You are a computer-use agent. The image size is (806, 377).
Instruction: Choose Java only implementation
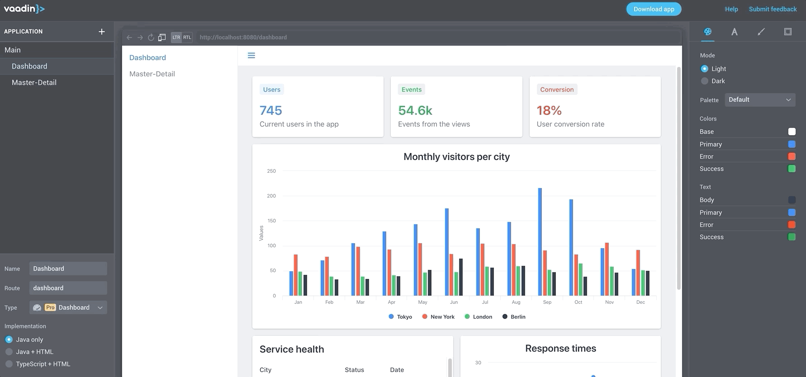click(x=9, y=339)
